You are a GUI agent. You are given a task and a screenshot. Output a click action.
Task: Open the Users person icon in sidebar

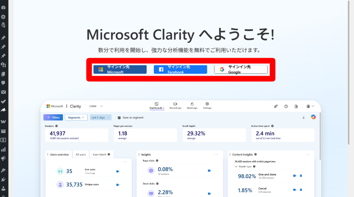(3, 188)
